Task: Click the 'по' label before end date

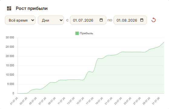Action: coord(110,20)
